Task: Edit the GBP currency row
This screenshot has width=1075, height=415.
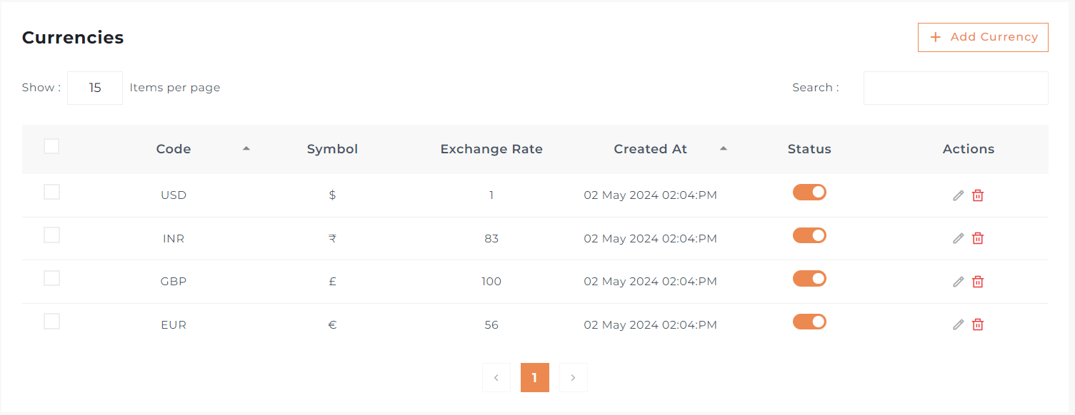Action: (959, 282)
